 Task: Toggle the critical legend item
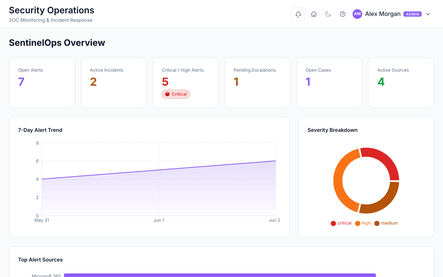pos(341,223)
